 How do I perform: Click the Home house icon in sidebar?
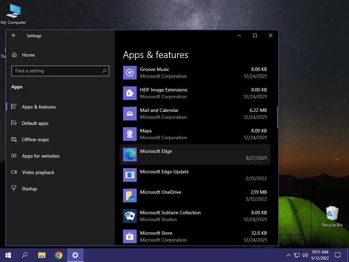(14, 55)
